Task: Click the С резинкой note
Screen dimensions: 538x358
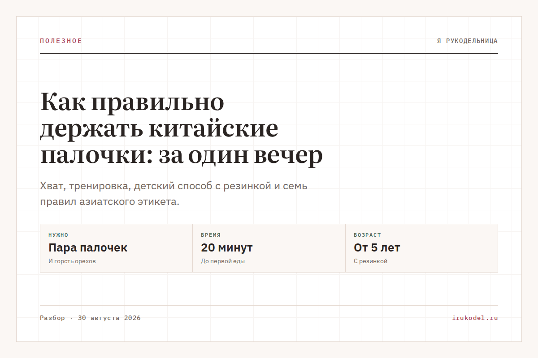Action: [x=370, y=261]
